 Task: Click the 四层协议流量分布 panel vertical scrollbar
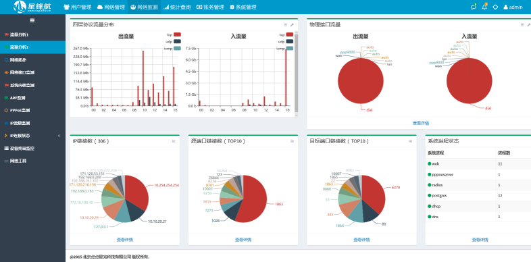coord(297,73)
